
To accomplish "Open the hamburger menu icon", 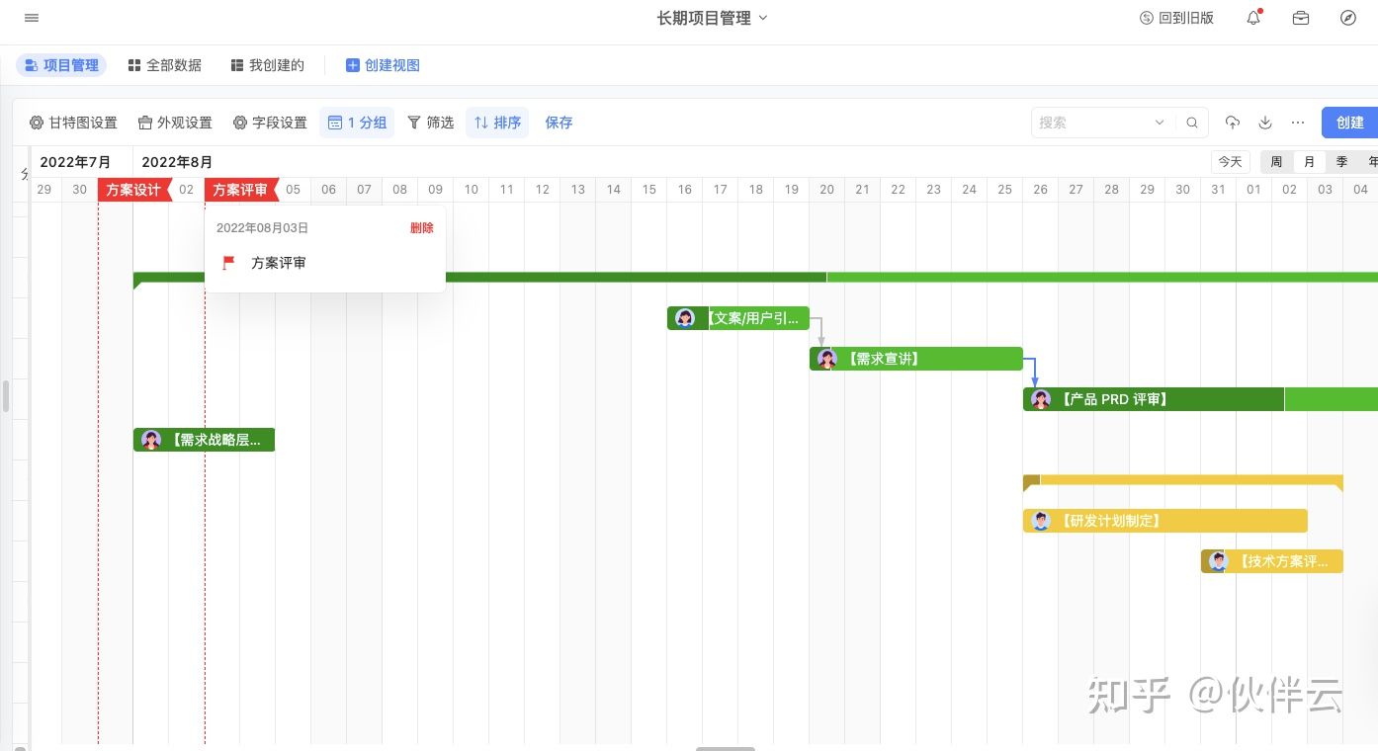I will (x=32, y=18).
